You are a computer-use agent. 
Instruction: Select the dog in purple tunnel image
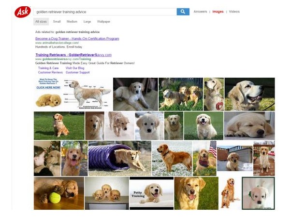click(x=119, y=158)
